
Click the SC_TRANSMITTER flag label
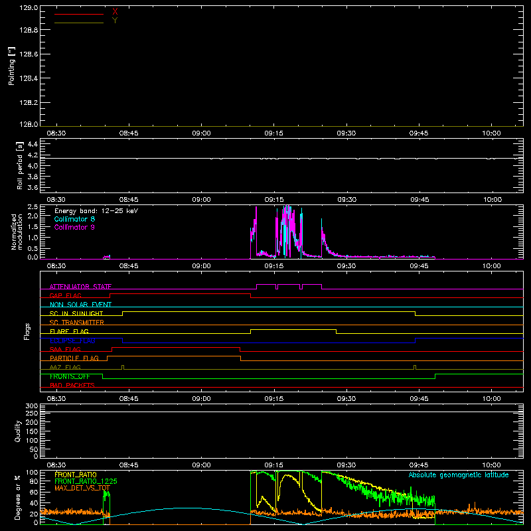click(77, 323)
